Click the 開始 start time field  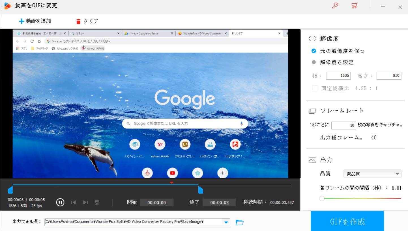(156, 202)
